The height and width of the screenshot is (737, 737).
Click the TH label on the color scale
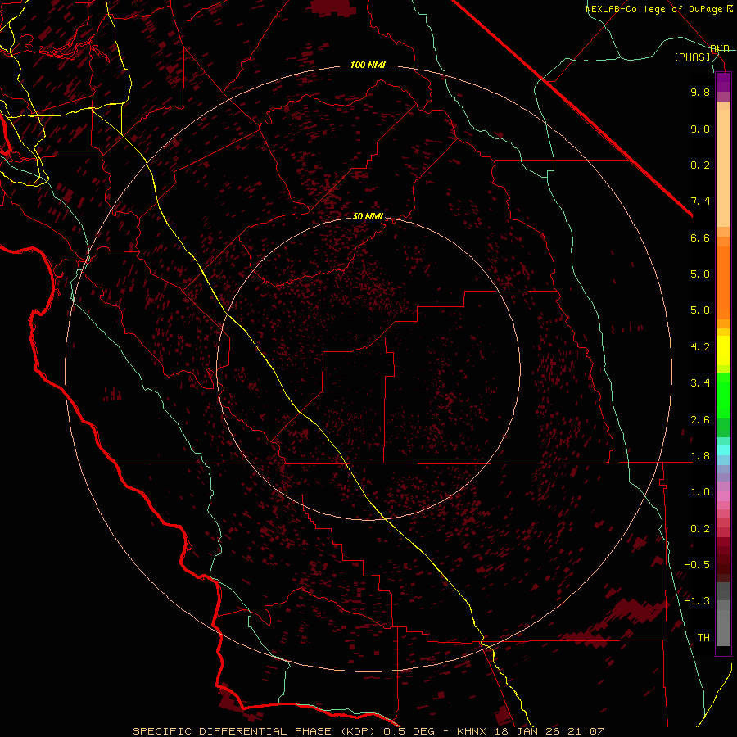tap(703, 638)
